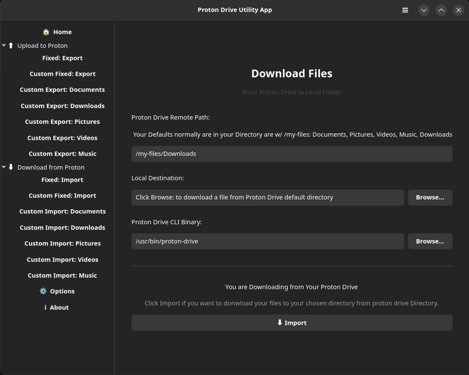This screenshot has height=375, width=469.
Task: Click the download arrow icon beside Download from Proton
Action: [x=11, y=167]
